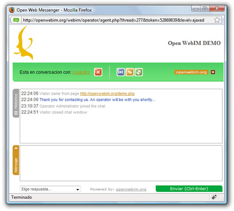Image resolution: width=234 pixels, height=211 pixels.
Task: Toggle the Historico panel side tab
Action: pos(16,103)
